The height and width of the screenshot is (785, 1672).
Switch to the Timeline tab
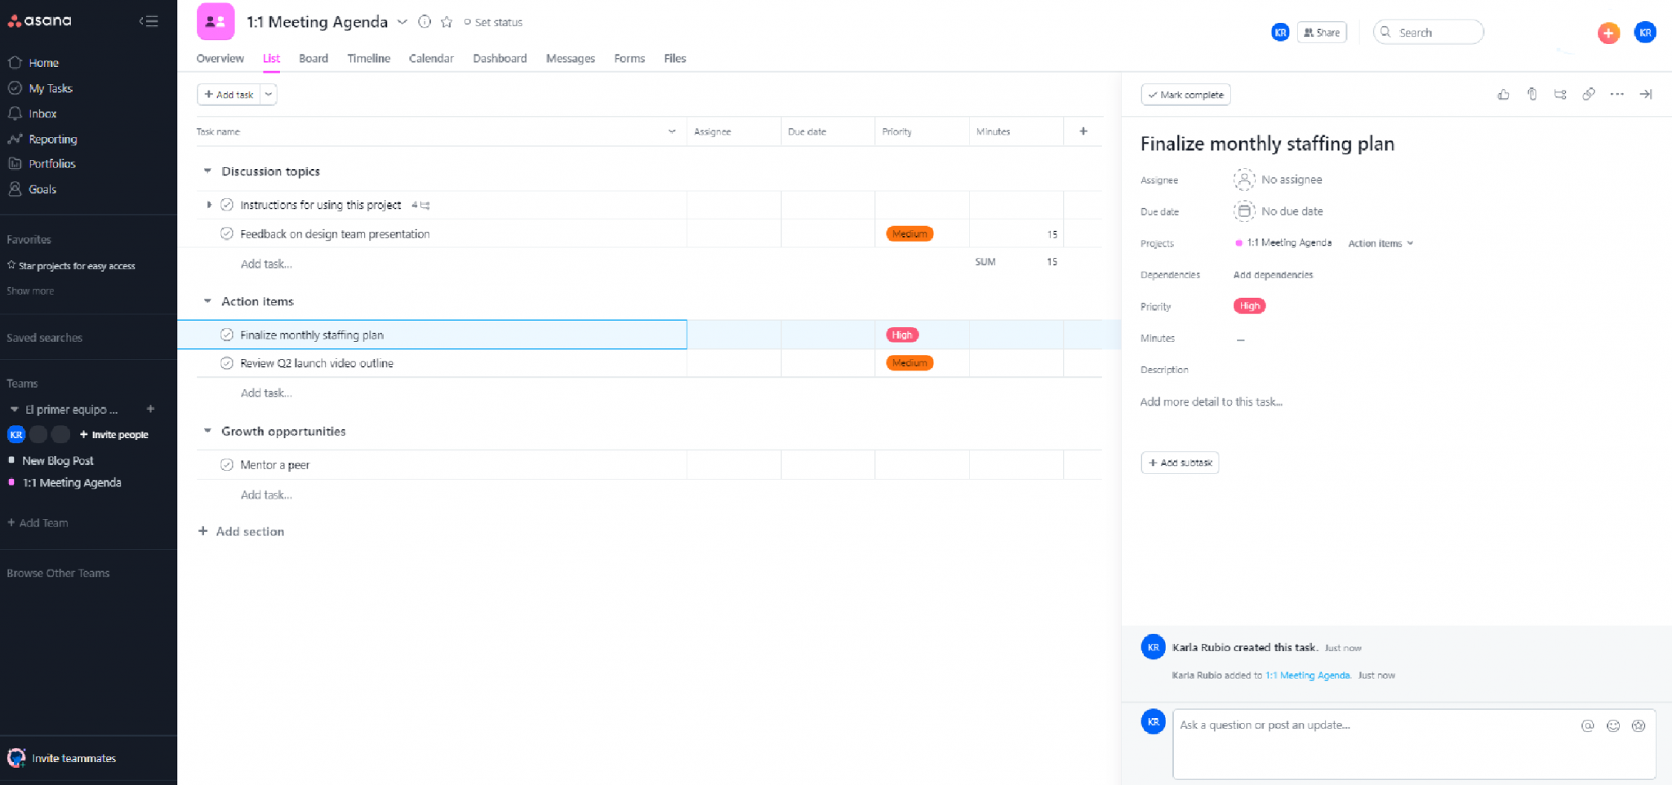pyautogui.click(x=368, y=59)
